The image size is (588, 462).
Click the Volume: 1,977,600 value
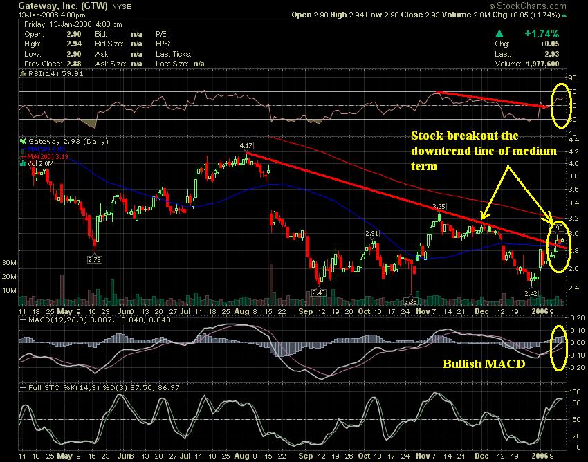click(x=542, y=64)
